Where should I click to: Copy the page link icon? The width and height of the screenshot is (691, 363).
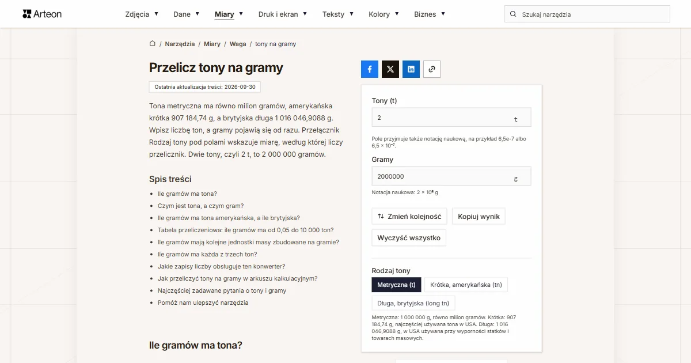pyautogui.click(x=432, y=69)
